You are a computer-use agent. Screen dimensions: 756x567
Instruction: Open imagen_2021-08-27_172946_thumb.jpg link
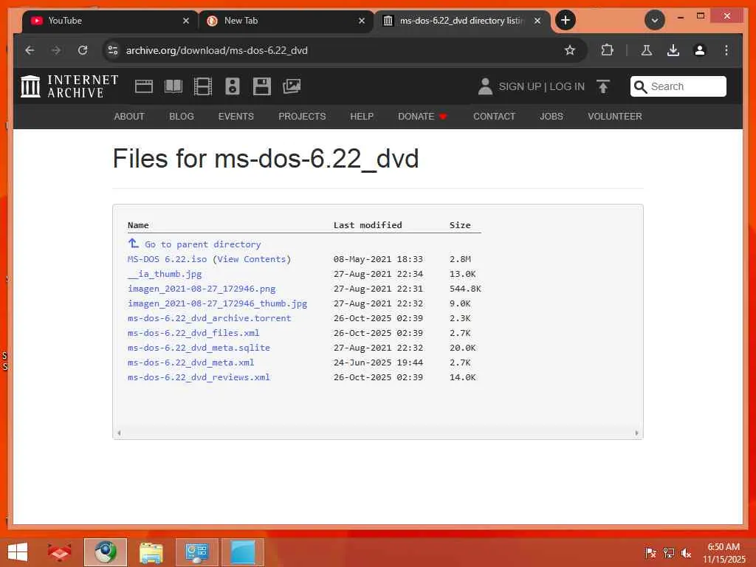tap(218, 303)
